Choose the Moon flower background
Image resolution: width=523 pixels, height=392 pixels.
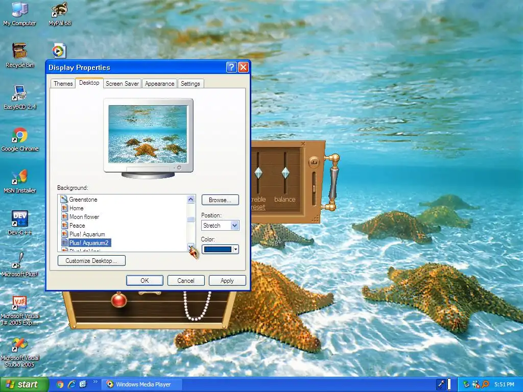(84, 216)
